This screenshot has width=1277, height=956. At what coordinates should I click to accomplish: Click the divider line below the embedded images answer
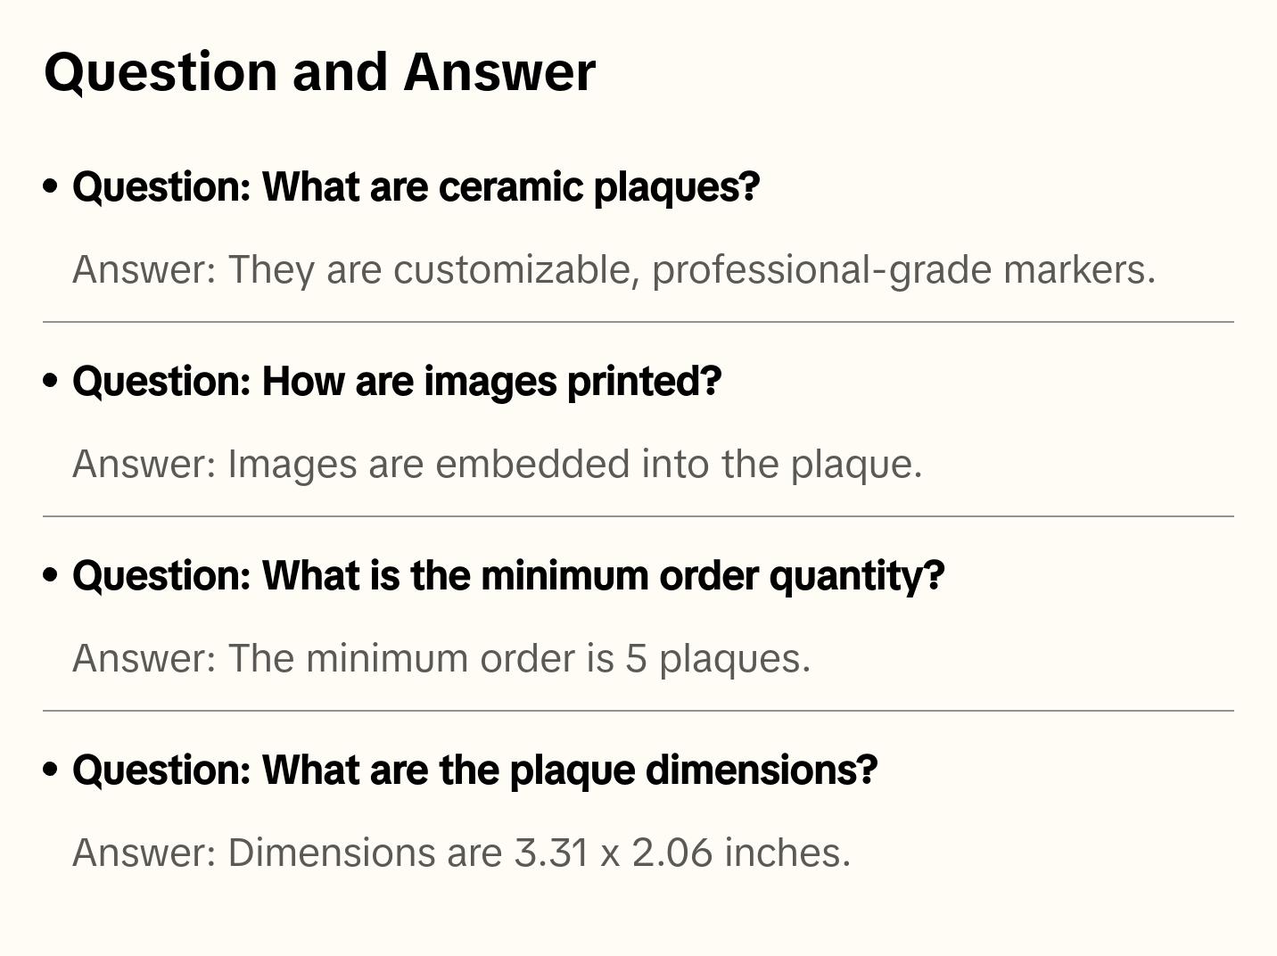pyautogui.click(x=638, y=516)
